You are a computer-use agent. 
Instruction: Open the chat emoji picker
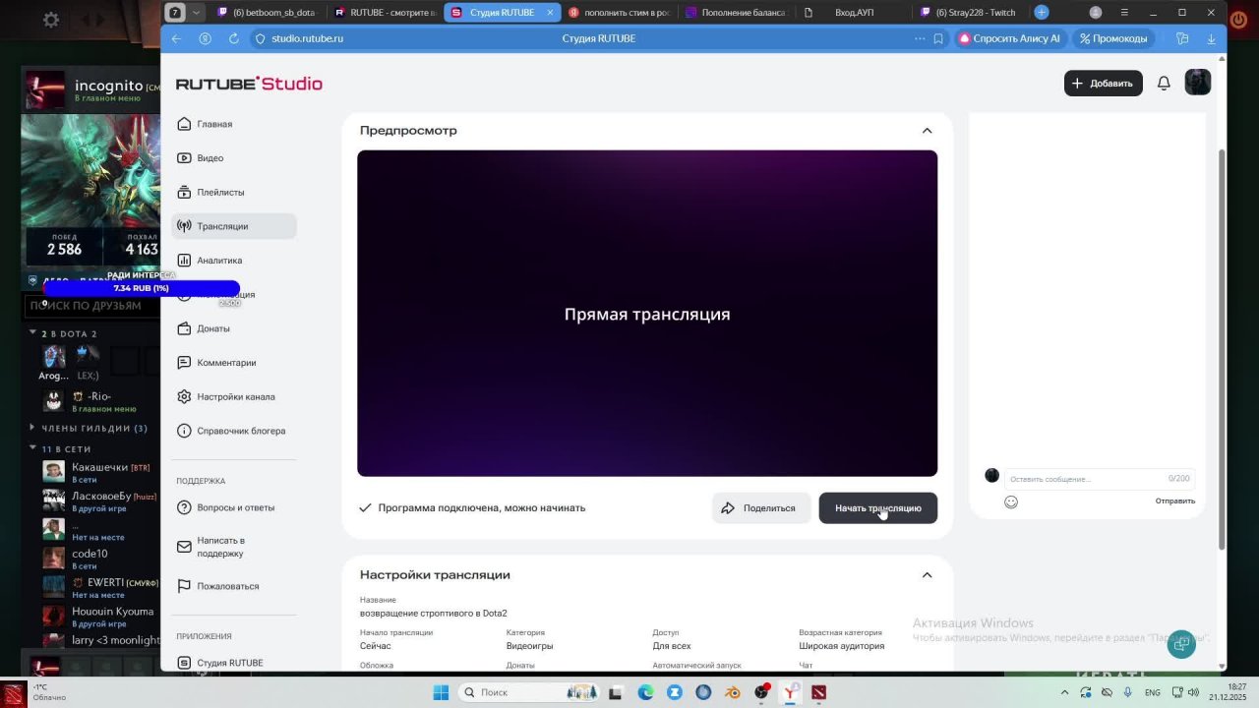(1011, 501)
